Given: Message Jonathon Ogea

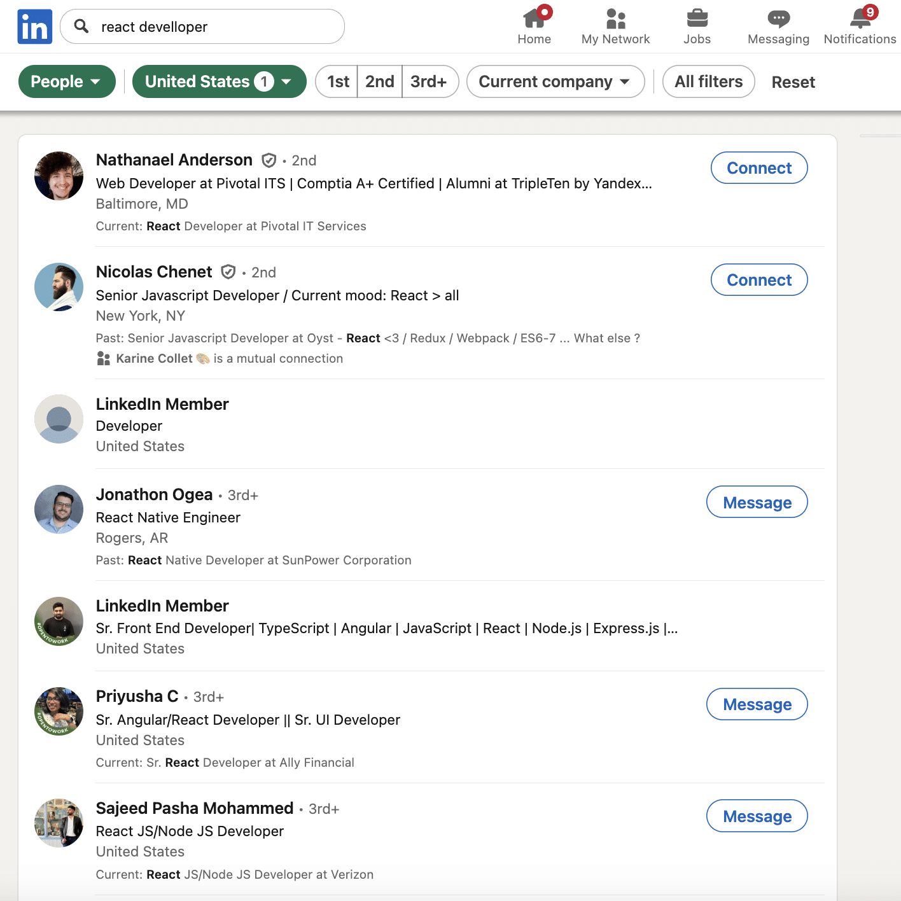Looking at the screenshot, I should click(x=757, y=503).
